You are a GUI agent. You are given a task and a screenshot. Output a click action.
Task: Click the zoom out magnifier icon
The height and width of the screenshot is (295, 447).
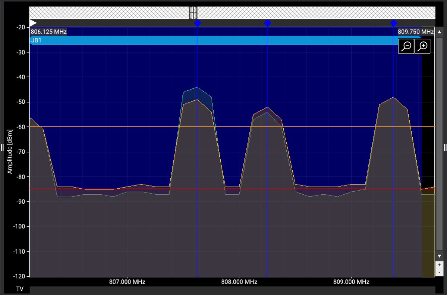tap(406, 46)
